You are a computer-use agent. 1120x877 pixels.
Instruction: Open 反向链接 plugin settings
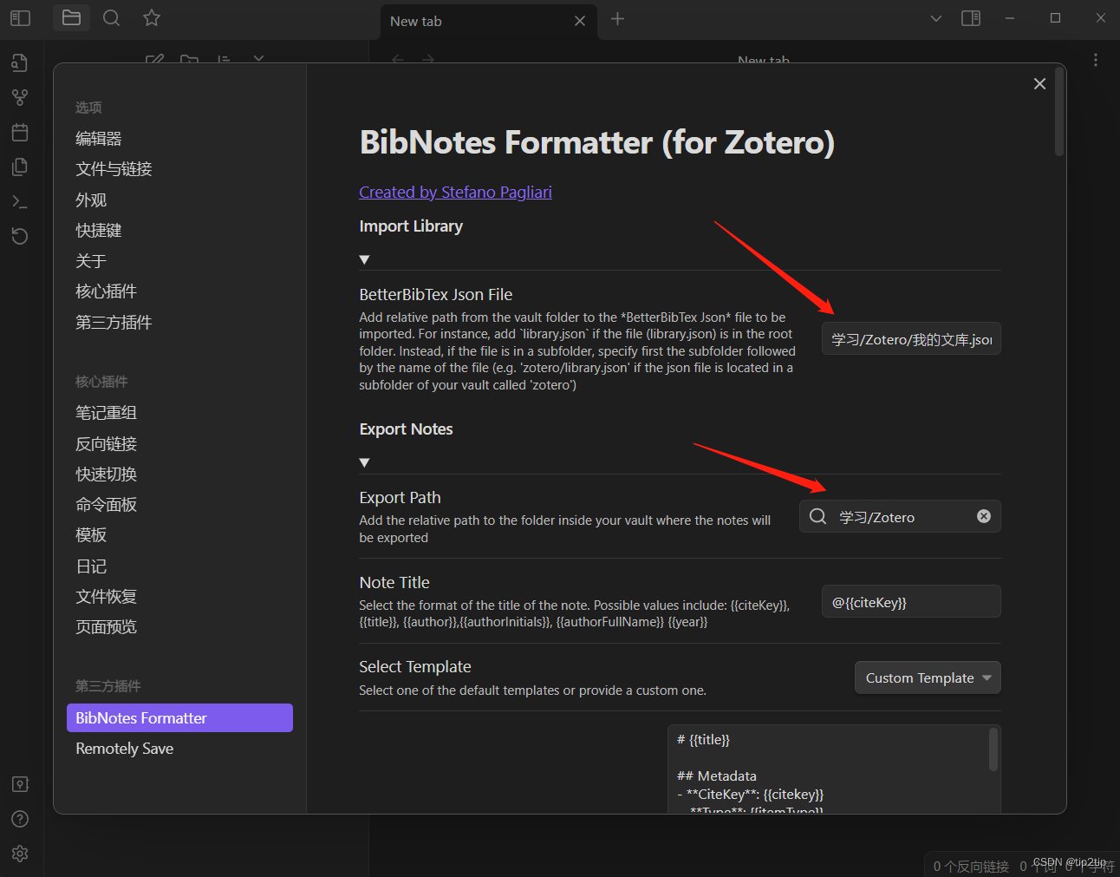coord(106,443)
